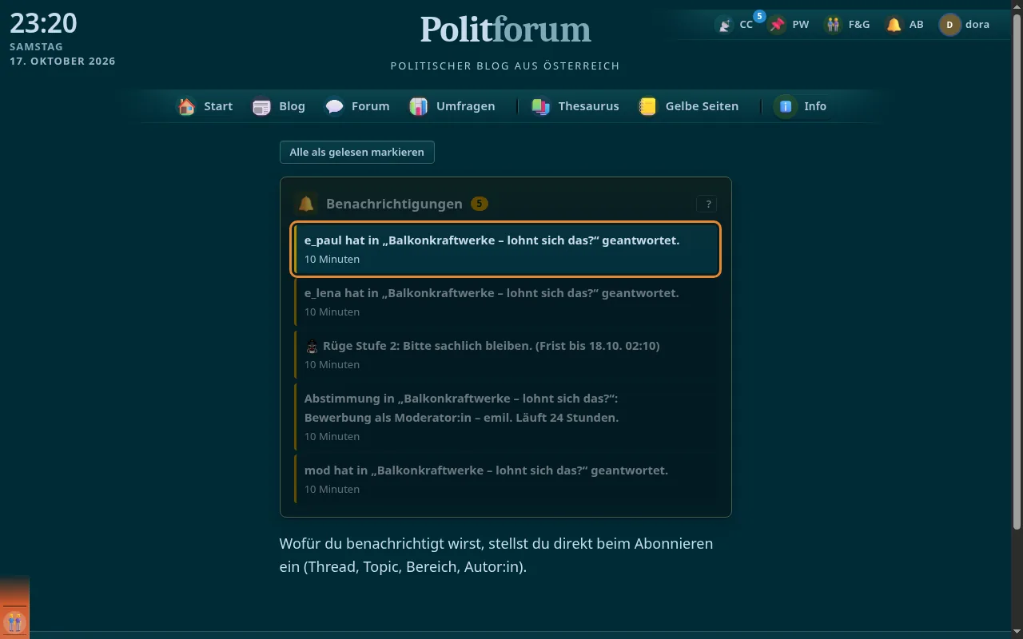Open the Rüge Stufe 2 notification
Screen dimensions: 1023x639
506,355
